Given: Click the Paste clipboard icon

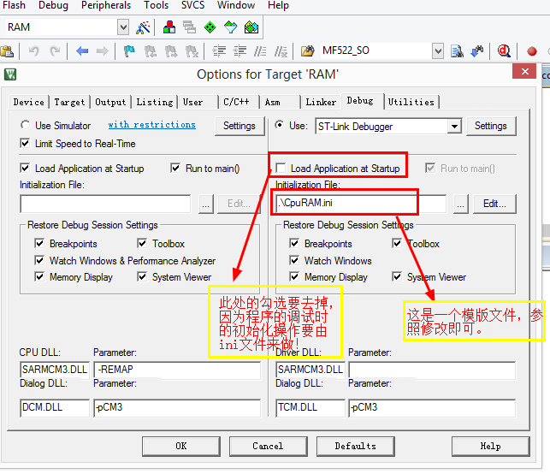Looking at the screenshot, I should pyautogui.click(x=7, y=51).
